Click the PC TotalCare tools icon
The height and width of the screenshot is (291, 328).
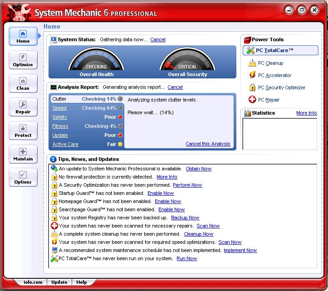250,50
